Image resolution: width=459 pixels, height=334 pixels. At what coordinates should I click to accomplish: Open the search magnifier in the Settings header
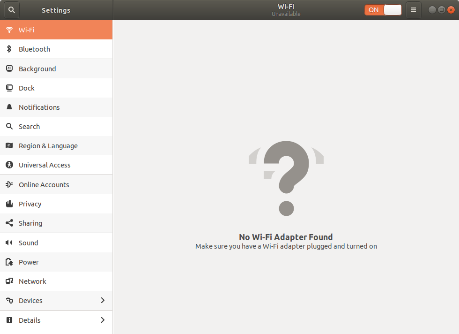[12, 10]
